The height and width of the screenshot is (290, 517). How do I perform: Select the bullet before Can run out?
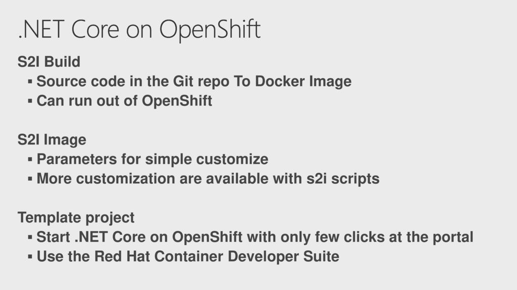[x=30, y=101]
